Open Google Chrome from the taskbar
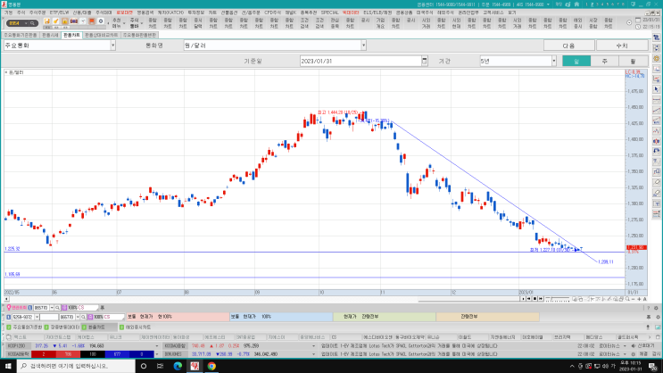Viewport: 663px width, 373px height. 211,366
